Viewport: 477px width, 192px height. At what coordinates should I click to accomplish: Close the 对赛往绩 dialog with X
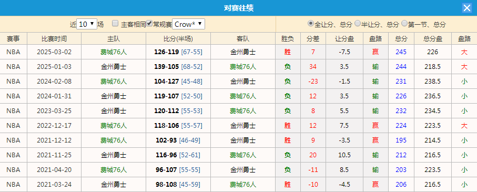coord(466,8)
